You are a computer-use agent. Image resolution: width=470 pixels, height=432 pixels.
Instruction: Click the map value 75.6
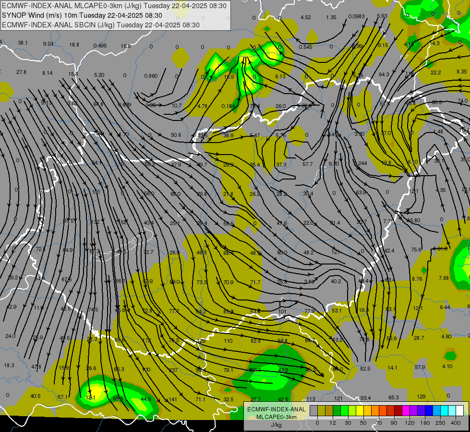(x=416, y=250)
